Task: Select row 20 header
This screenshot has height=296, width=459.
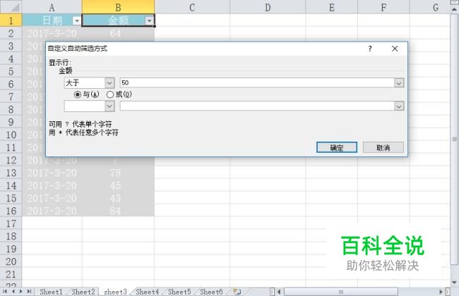Action: [x=11, y=261]
